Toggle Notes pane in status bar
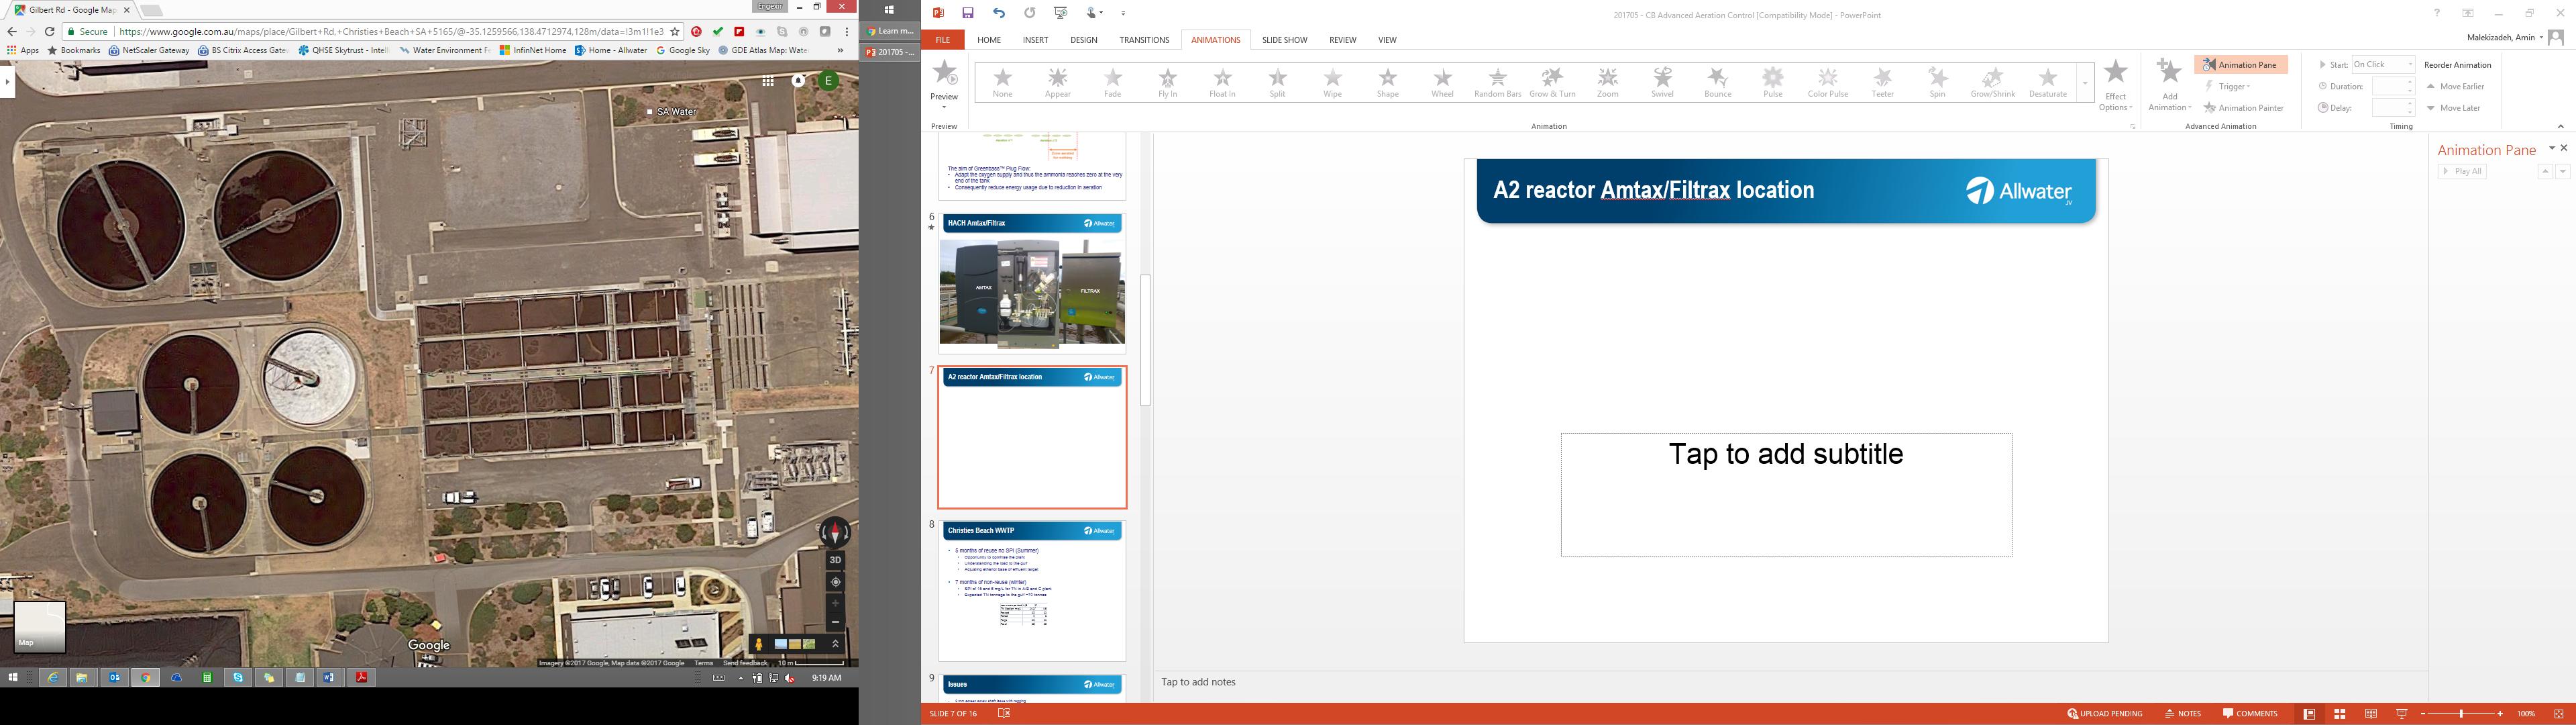Image resolution: width=2576 pixels, height=725 pixels. click(x=2183, y=714)
